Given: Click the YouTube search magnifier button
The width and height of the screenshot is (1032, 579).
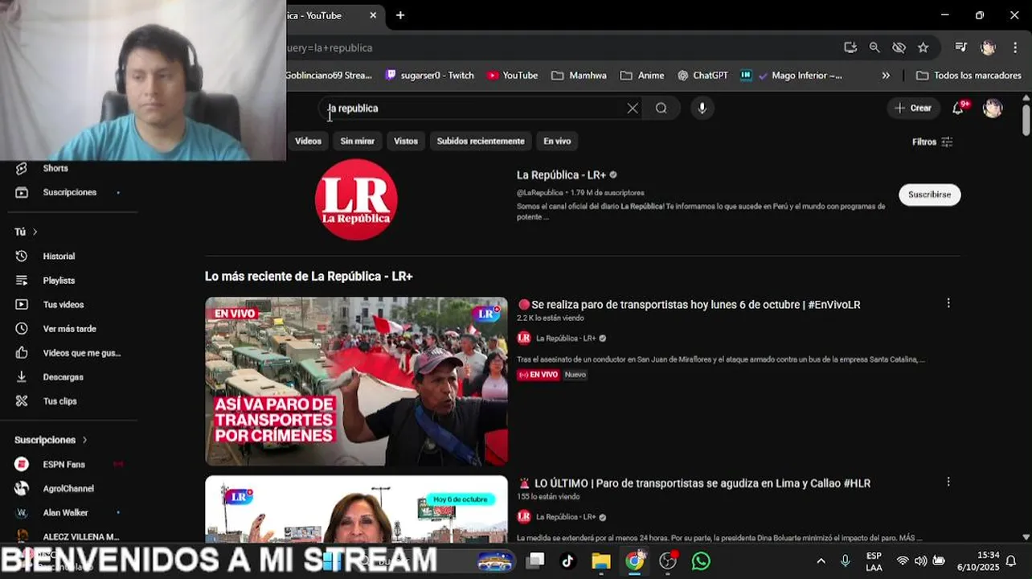Looking at the screenshot, I should 661,109.
